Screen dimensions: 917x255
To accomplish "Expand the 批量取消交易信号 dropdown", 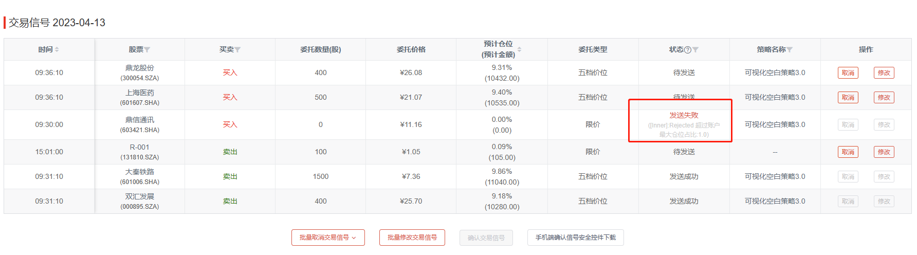I will point(328,238).
